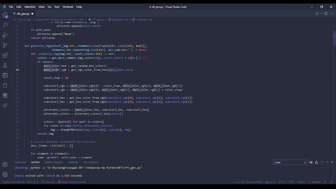The width and height of the screenshot is (336, 189).
Task: Split the editor to the right
Action: click(325, 14)
